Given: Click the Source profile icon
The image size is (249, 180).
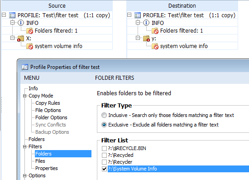Looking at the screenshot, I should 12,15.
